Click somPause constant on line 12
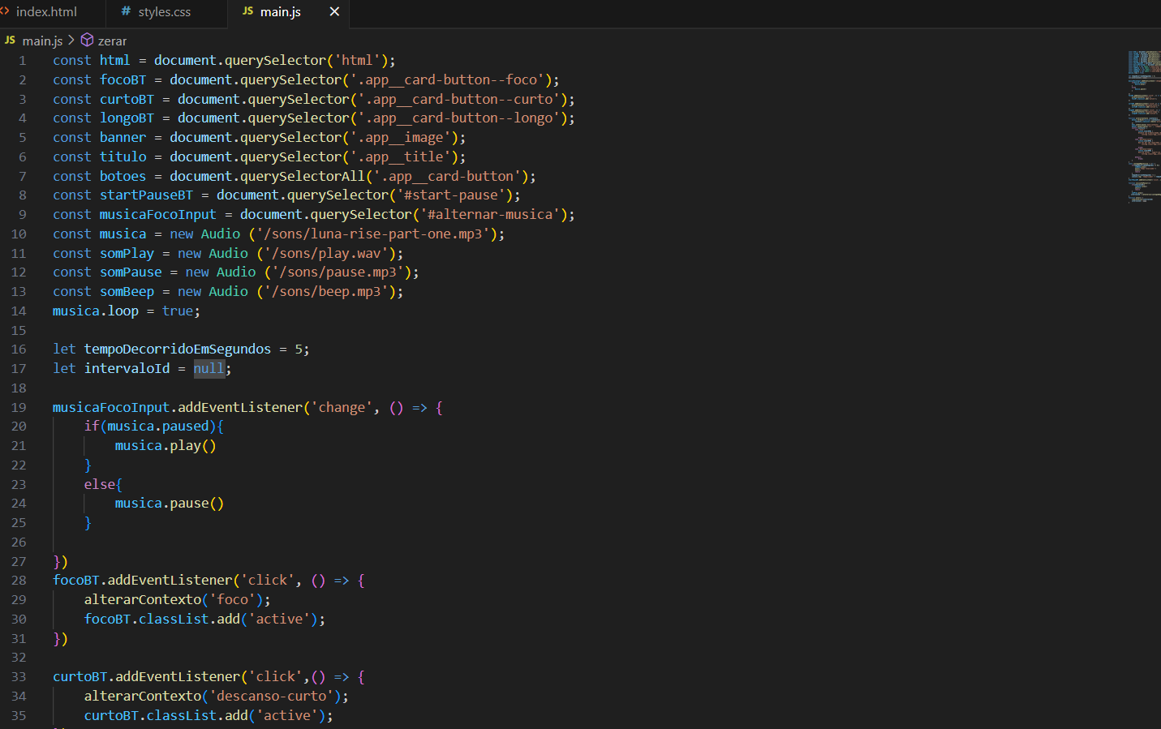Screen dimensions: 1161x729 click(131, 272)
